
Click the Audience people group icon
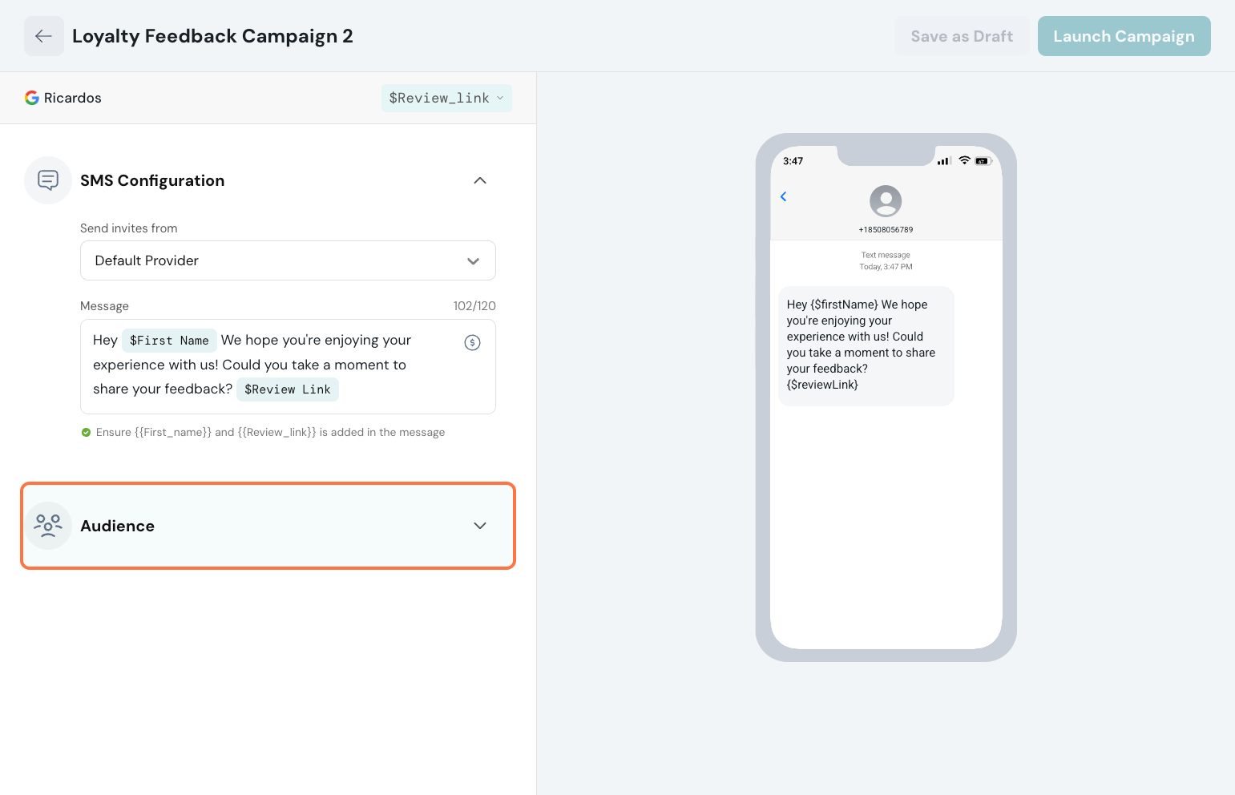(48, 526)
